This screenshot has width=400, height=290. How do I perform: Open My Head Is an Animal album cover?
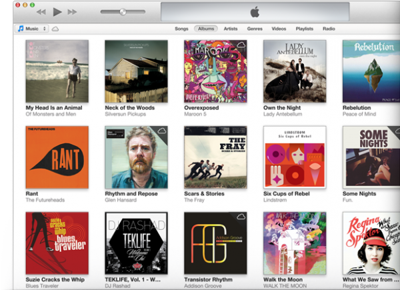coord(57,71)
